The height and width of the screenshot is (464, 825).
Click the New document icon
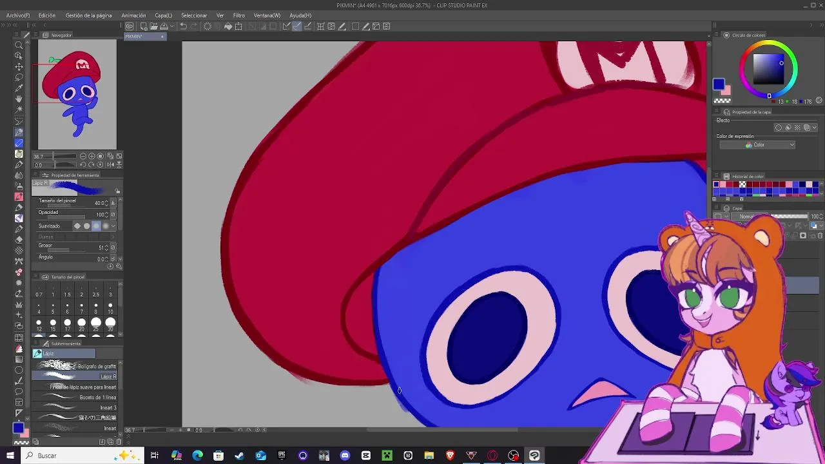pos(144,26)
